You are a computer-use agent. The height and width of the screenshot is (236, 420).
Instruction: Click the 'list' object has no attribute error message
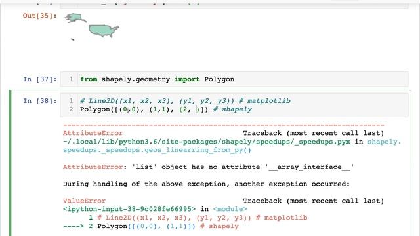click(209, 167)
